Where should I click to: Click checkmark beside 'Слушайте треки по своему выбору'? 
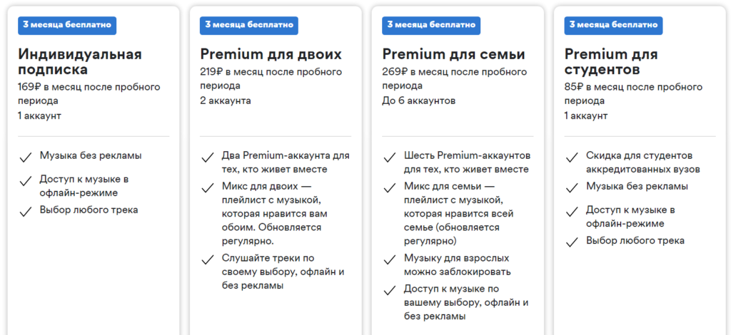208,259
